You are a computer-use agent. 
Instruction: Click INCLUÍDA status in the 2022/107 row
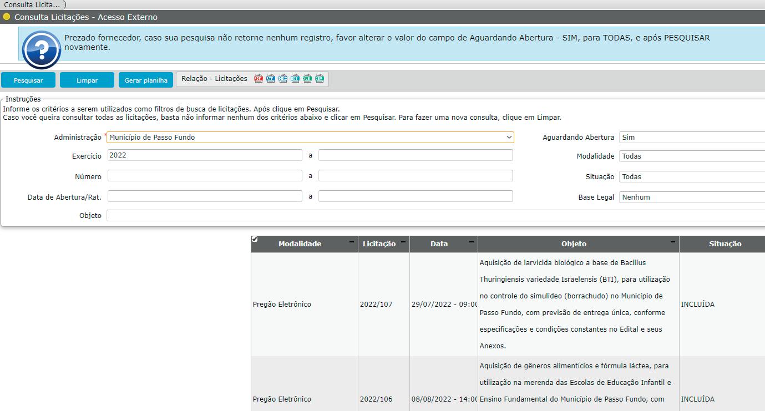(x=697, y=305)
